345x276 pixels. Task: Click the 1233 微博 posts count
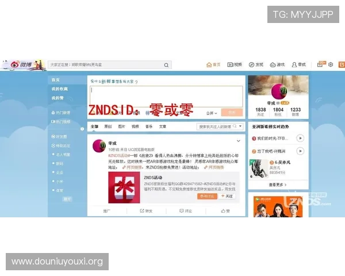coord(296,112)
